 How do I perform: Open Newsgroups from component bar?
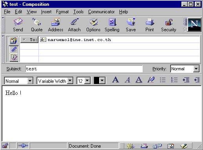[x=157, y=146]
